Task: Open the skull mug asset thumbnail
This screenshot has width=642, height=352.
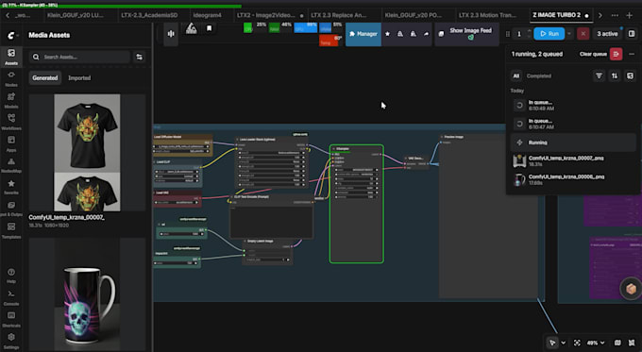Action: click(x=87, y=293)
